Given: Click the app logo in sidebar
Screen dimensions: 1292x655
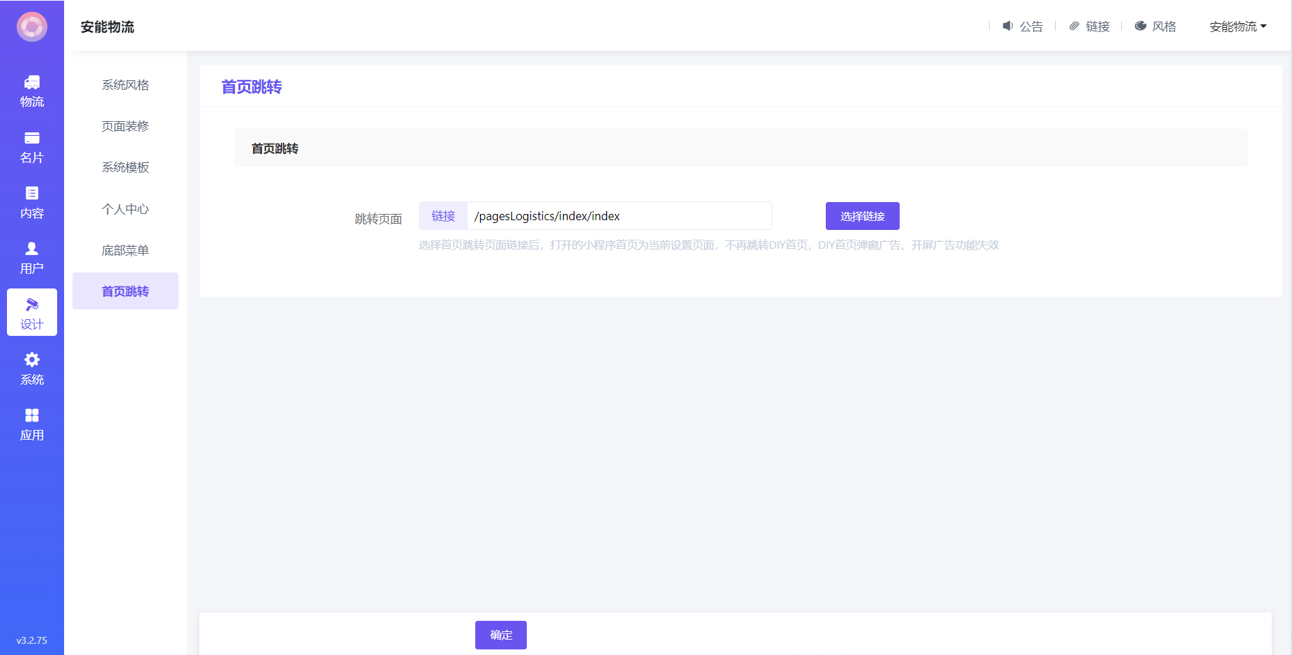Looking at the screenshot, I should (x=32, y=27).
